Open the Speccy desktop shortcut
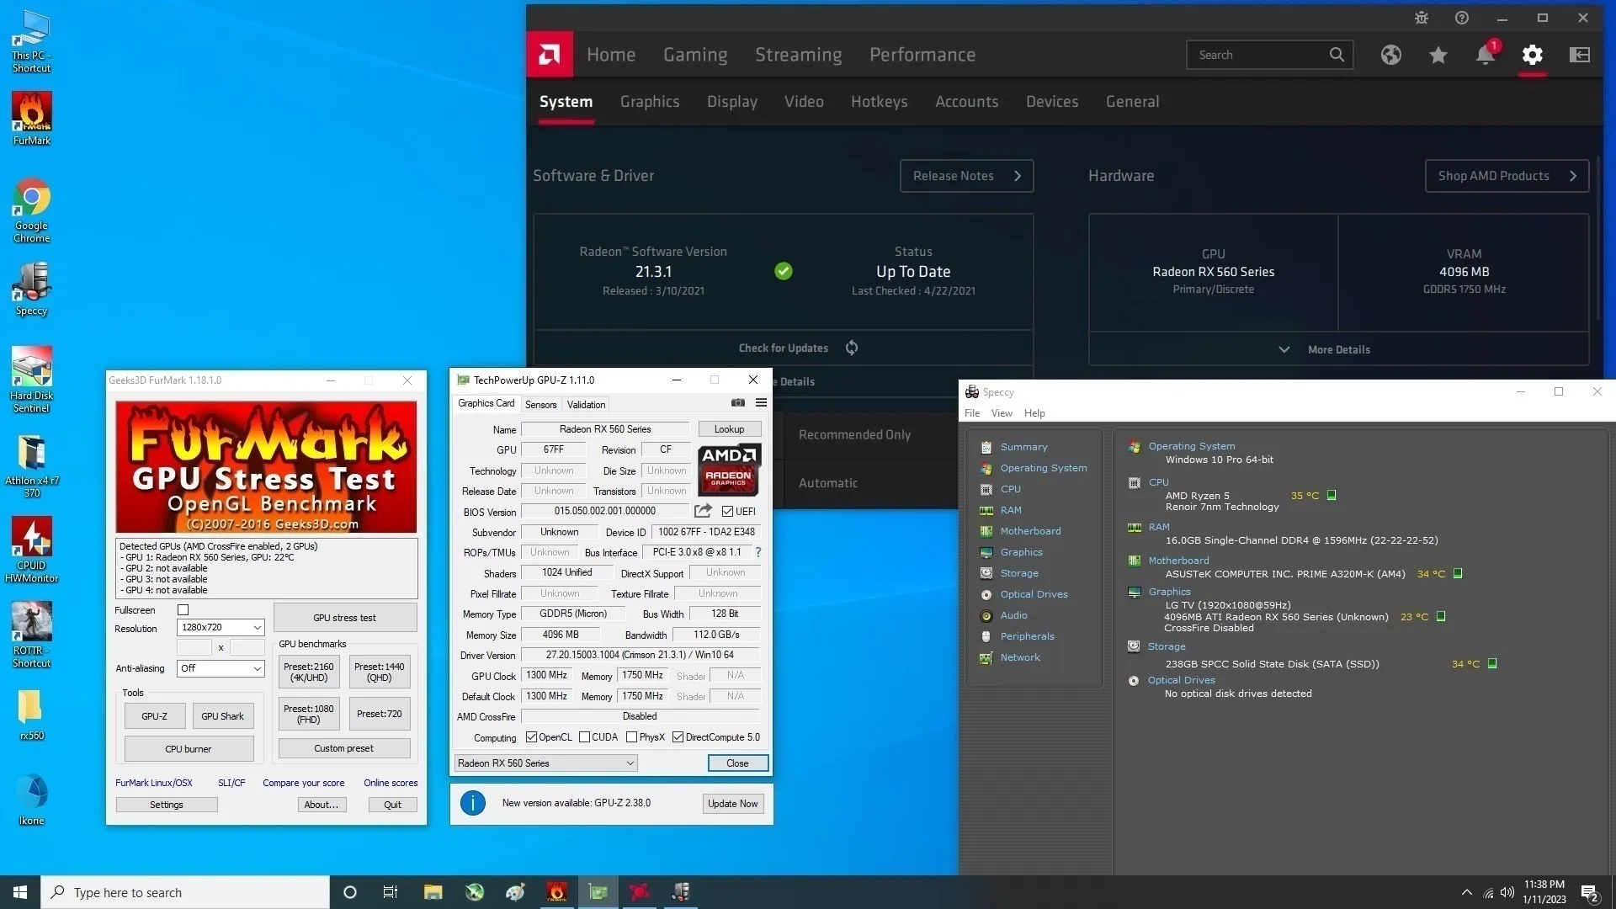1616x909 pixels. point(32,289)
